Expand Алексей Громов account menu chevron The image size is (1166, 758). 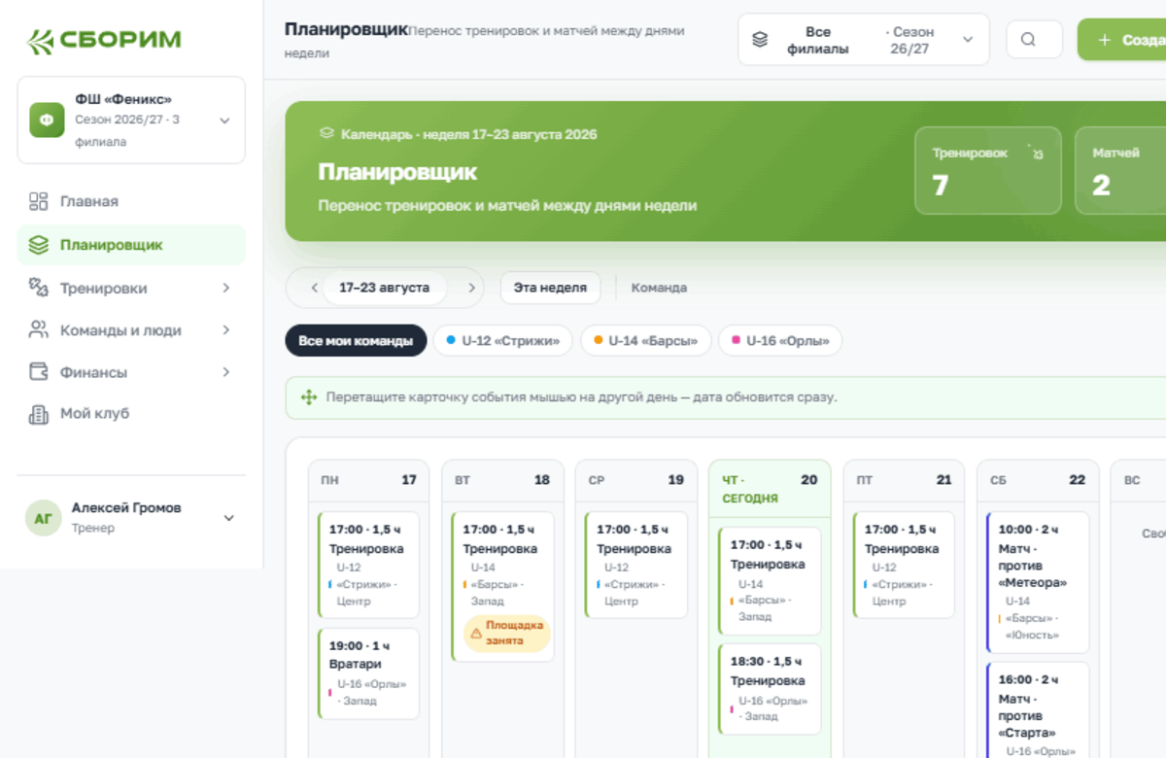[x=229, y=518]
